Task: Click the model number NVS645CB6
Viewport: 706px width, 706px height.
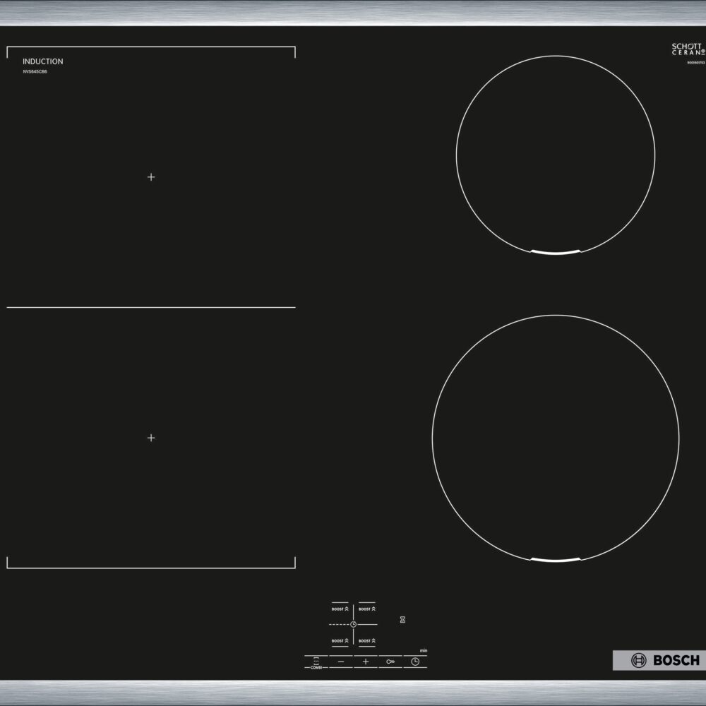Action: [x=35, y=71]
